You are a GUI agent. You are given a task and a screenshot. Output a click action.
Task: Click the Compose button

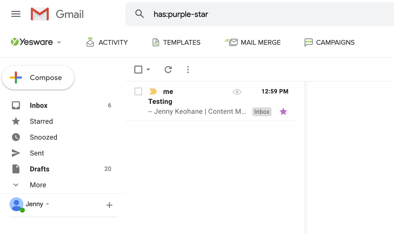(x=38, y=78)
